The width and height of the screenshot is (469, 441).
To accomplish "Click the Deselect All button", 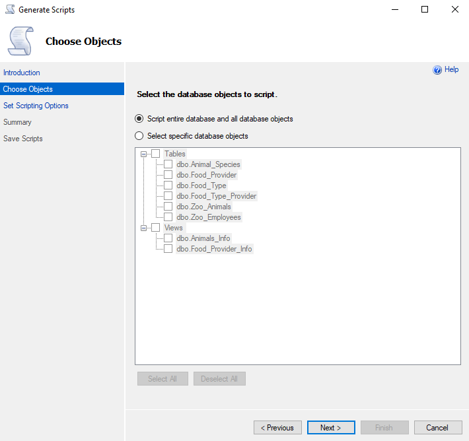I will [x=219, y=378].
